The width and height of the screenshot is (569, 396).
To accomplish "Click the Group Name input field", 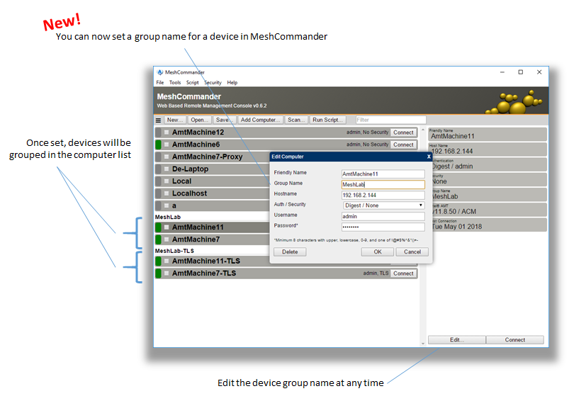I will tap(383, 185).
